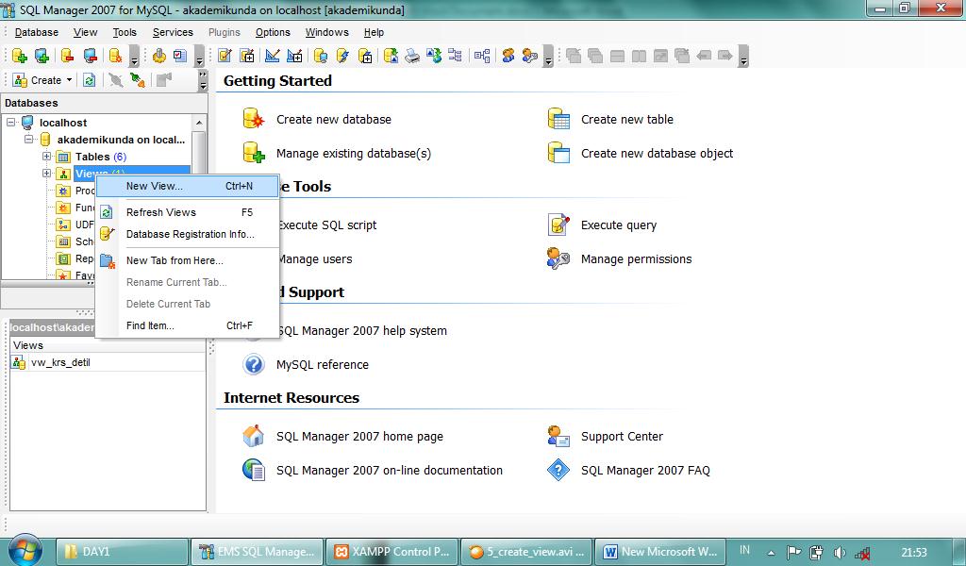This screenshot has height=566, width=966.
Task: Click the Create new database link
Action: pyautogui.click(x=333, y=120)
